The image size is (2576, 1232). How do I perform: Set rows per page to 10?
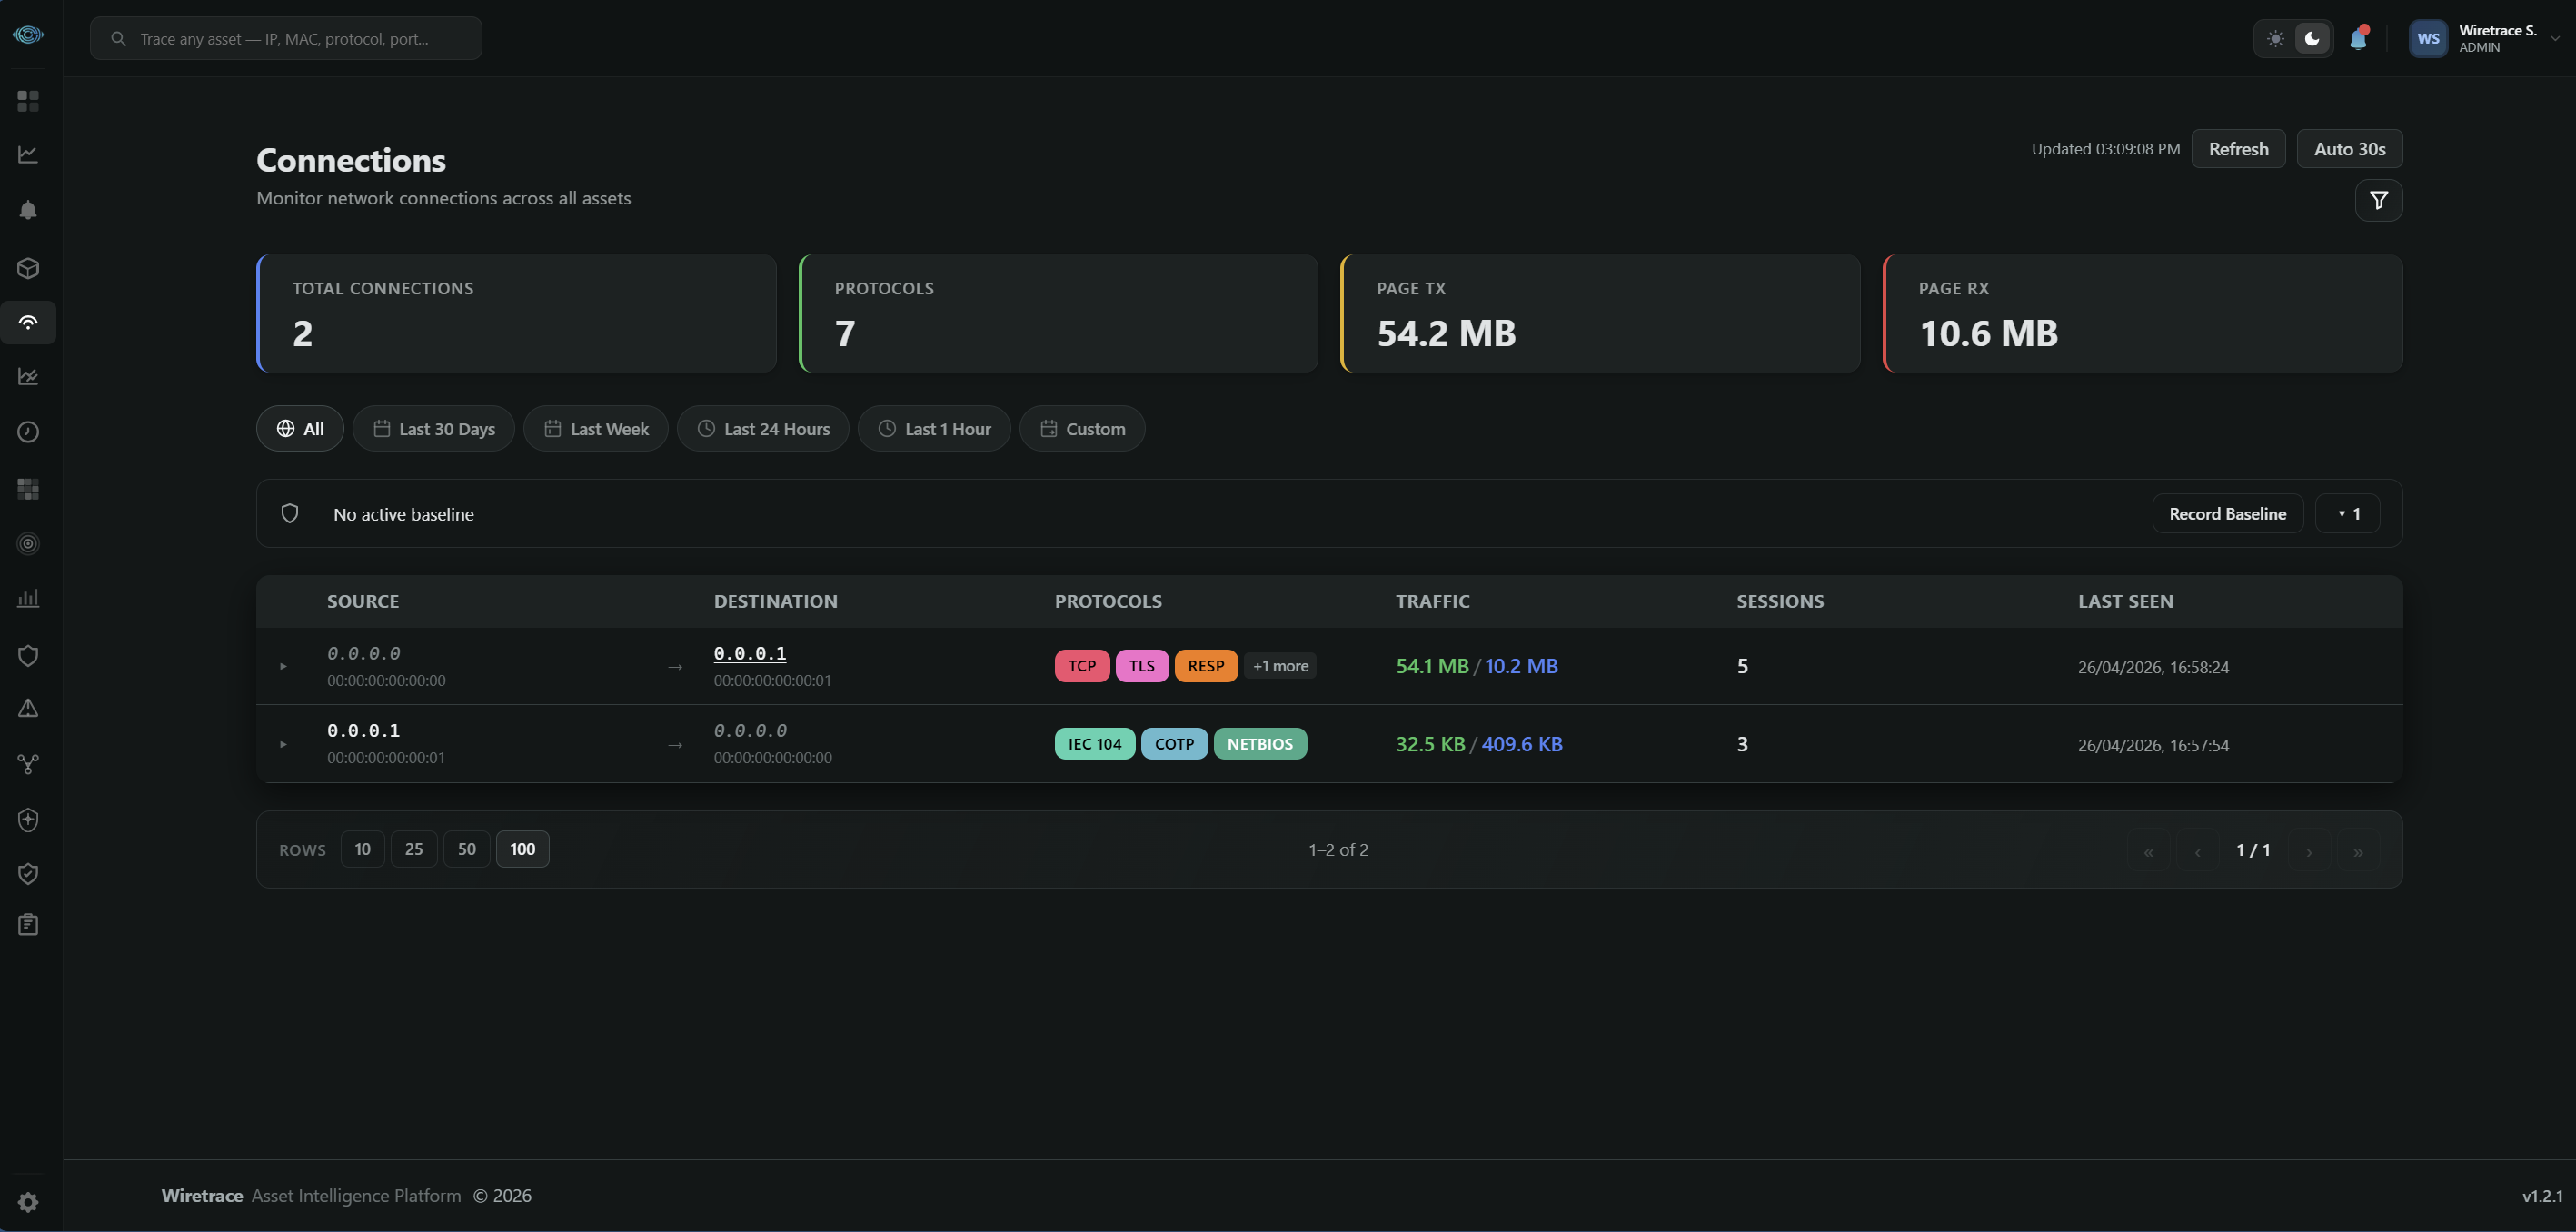(x=362, y=849)
